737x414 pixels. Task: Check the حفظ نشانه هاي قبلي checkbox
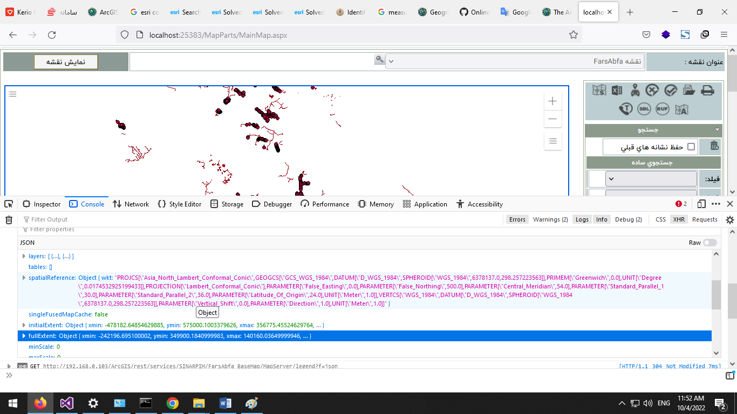[691, 147]
